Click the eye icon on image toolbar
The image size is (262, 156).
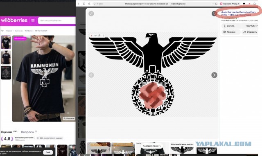click(95, 36)
